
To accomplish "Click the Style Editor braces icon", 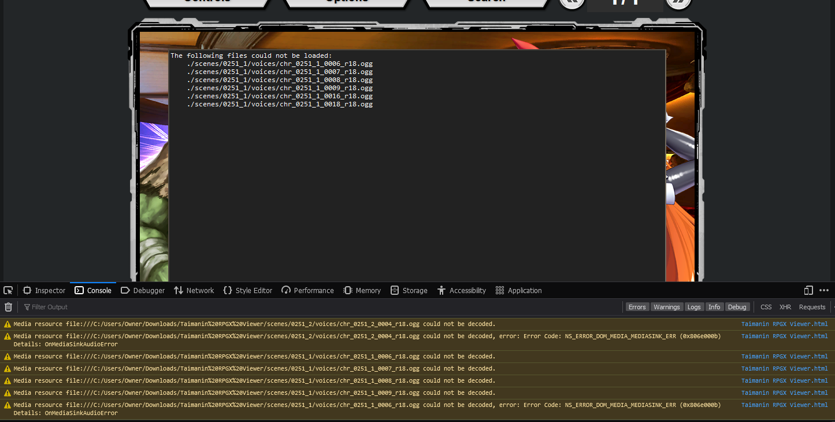I will pos(228,290).
